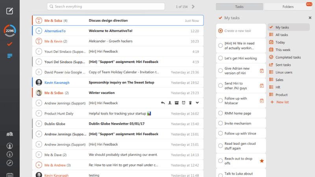
Task: Show Today tasks list
Action: pos(280,42)
